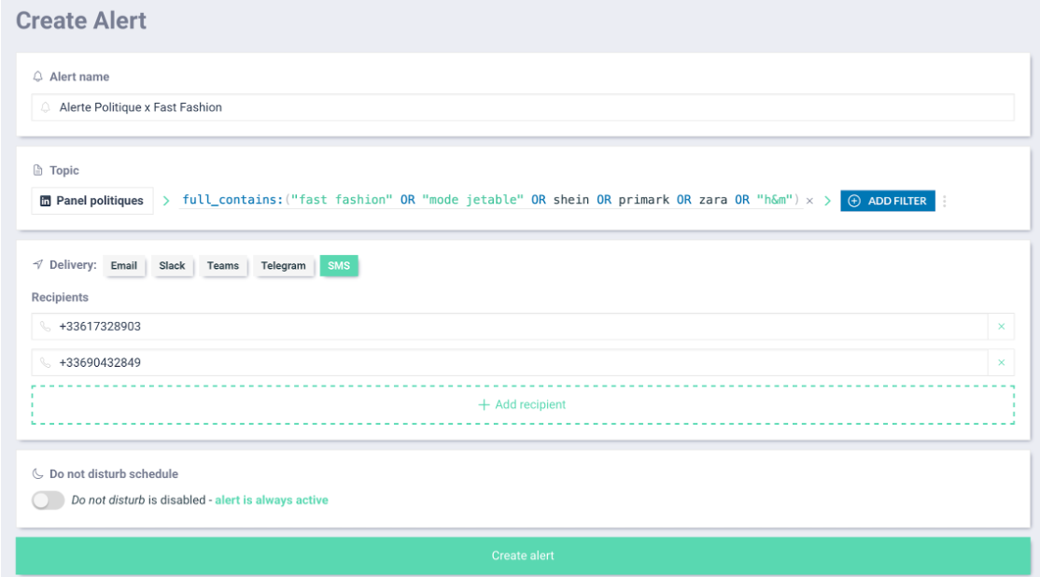Screen dimensions: 1040x577
Task: Click the chevron before the full_contains filter
Action: pyautogui.click(x=166, y=201)
